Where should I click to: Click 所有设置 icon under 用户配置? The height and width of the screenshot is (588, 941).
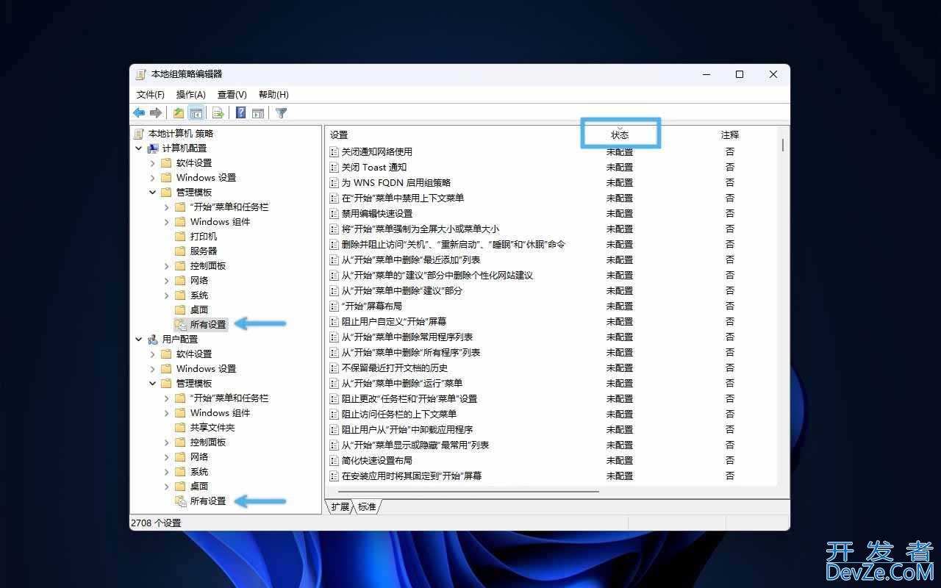(180, 501)
